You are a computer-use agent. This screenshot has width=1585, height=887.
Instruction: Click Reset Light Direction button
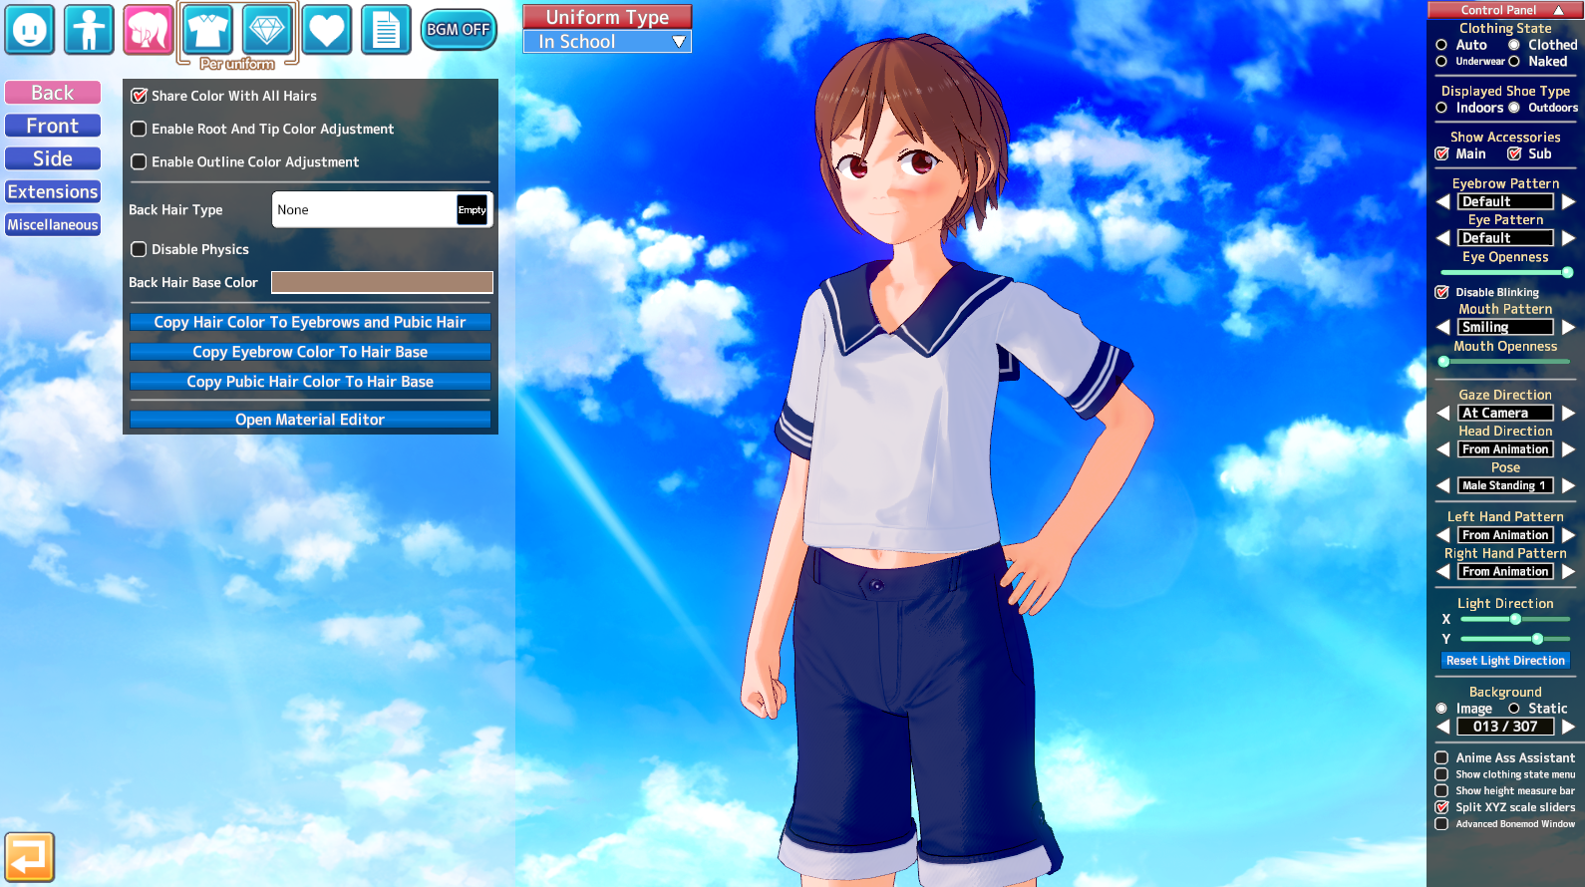coord(1505,661)
